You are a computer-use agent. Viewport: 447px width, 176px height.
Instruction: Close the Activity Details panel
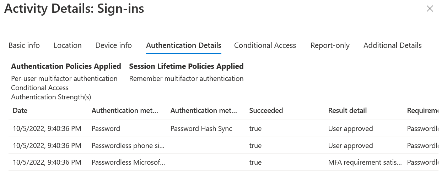[x=430, y=9]
